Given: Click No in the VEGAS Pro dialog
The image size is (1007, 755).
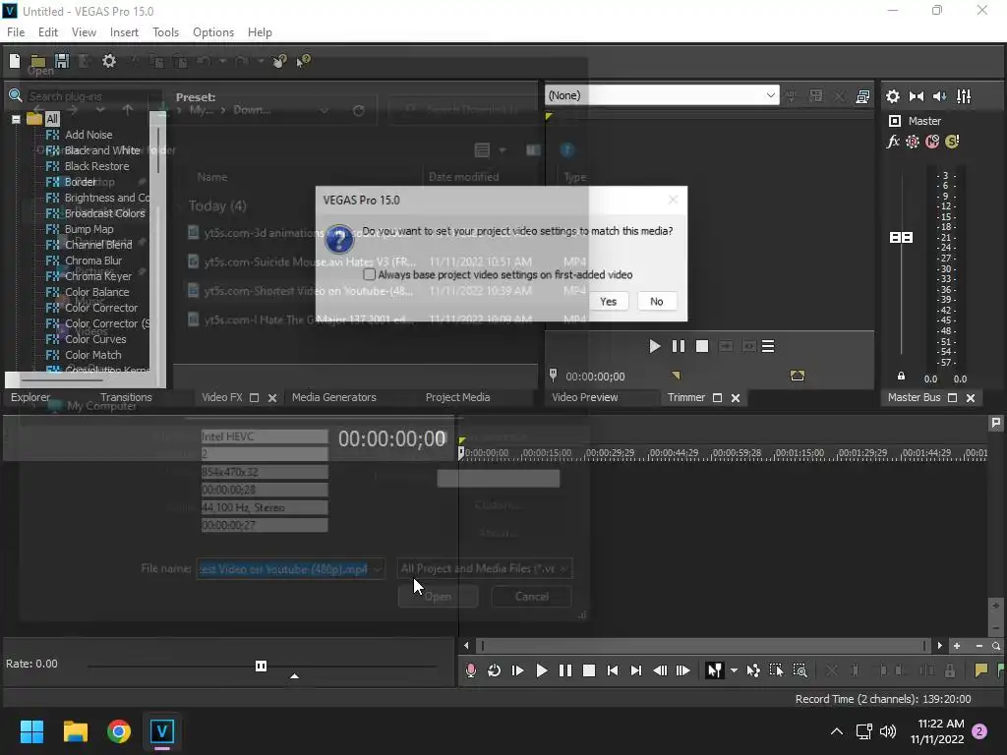Looking at the screenshot, I should point(656,302).
